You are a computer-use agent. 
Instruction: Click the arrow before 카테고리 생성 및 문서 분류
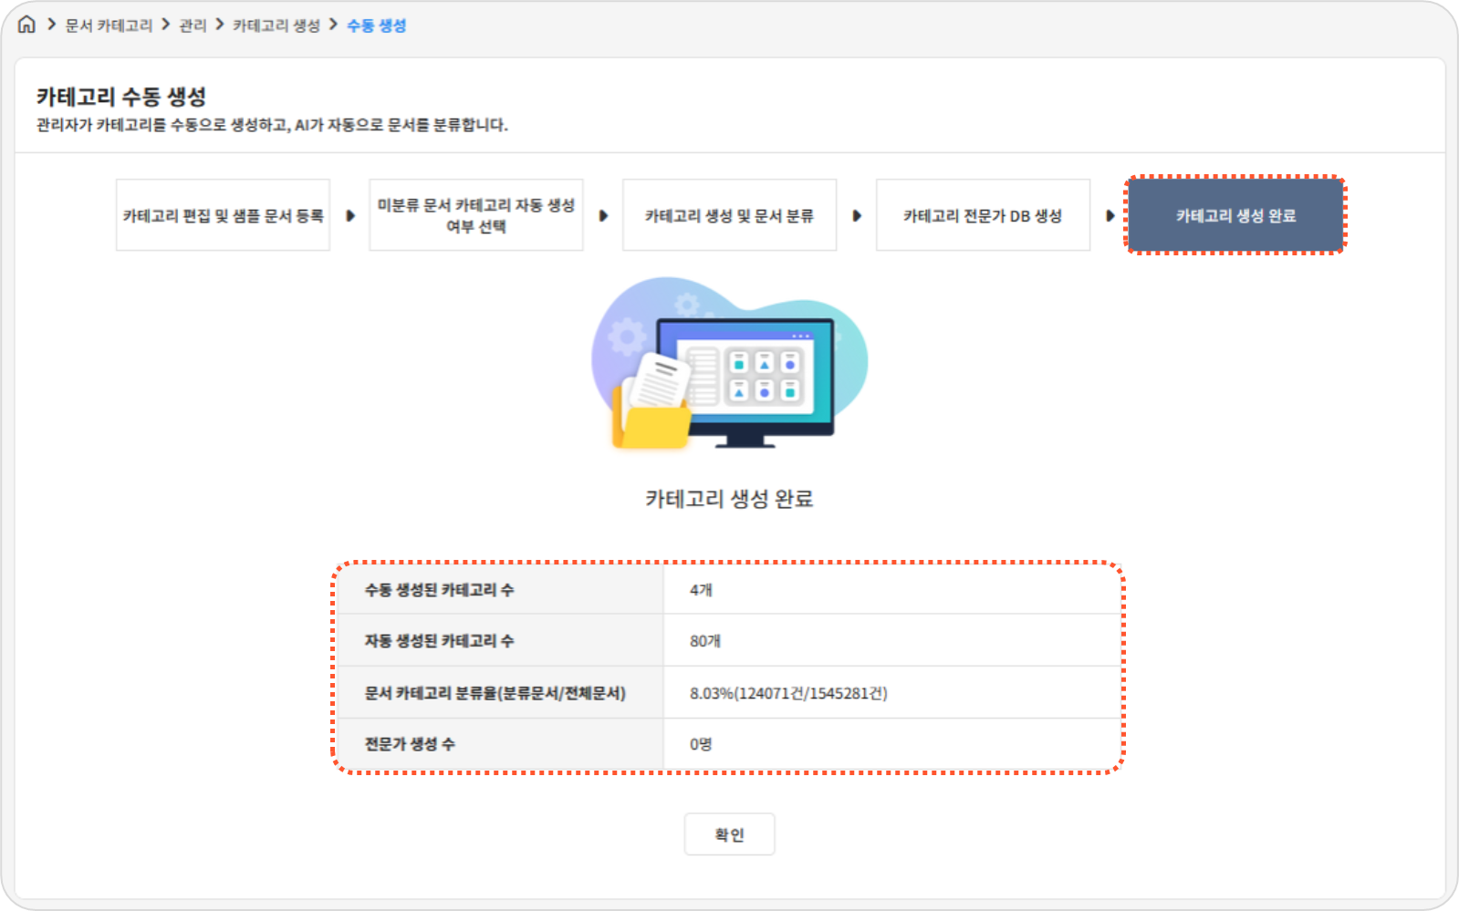click(x=603, y=216)
